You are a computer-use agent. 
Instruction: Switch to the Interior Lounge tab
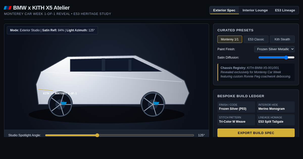point(255,10)
